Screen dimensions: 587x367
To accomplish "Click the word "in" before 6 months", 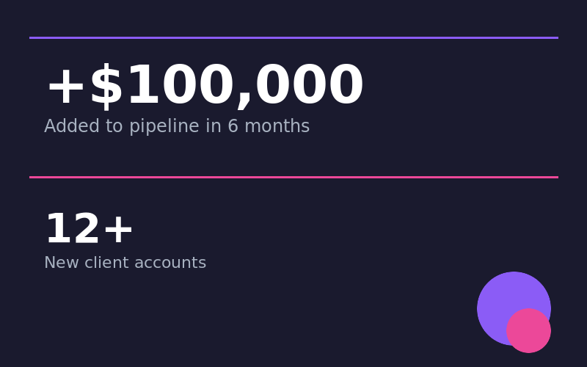I will click(x=213, y=127).
